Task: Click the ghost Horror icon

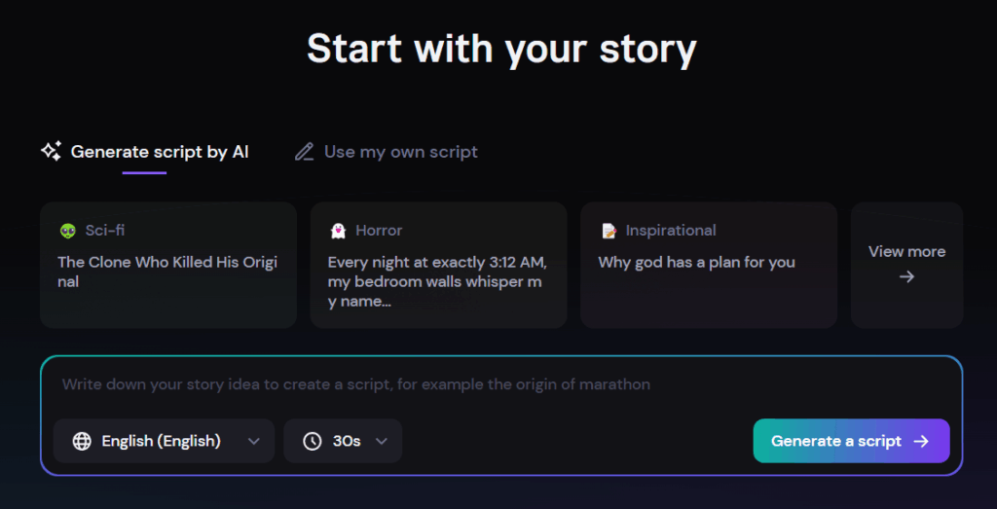Action: (338, 231)
